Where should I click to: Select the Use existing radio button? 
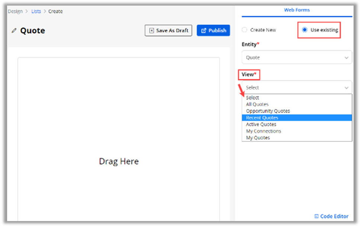(305, 30)
